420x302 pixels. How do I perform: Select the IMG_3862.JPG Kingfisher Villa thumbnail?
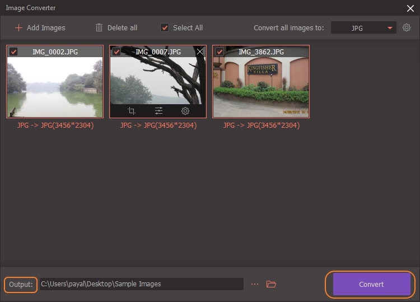tap(261, 87)
